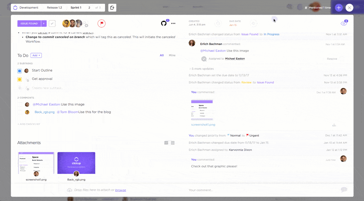Check the Back_rgb.png comment checkbox

19,112
